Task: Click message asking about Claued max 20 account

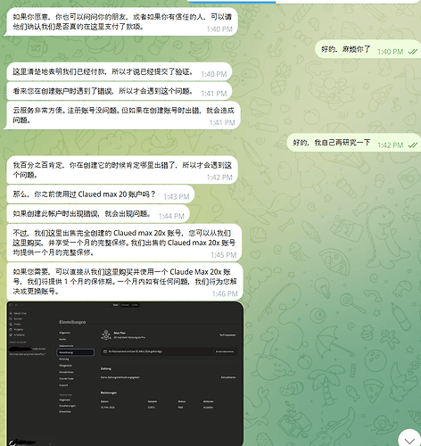Action: pyautogui.click(x=101, y=194)
